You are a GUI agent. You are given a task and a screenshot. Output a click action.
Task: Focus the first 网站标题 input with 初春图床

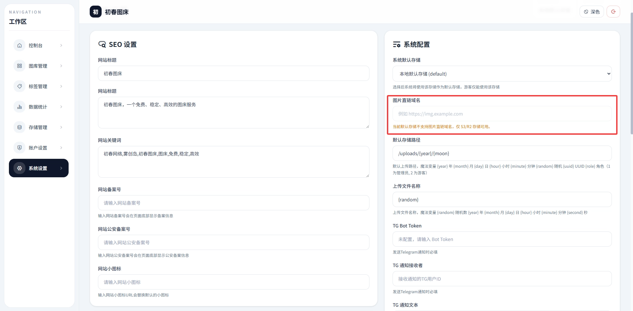tap(234, 73)
